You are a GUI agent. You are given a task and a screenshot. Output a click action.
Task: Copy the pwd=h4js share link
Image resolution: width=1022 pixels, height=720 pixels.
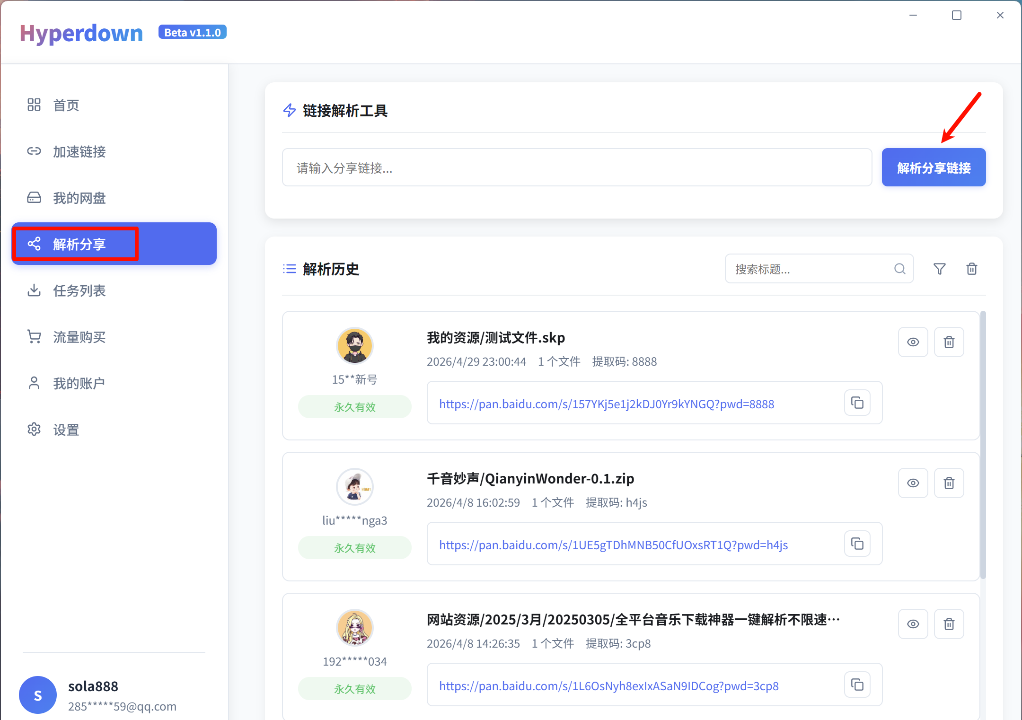click(x=857, y=544)
